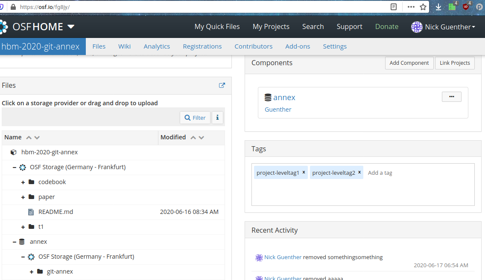Click the browser address bar URL
Image resolution: width=485 pixels, height=280 pixels.
tap(45, 7)
